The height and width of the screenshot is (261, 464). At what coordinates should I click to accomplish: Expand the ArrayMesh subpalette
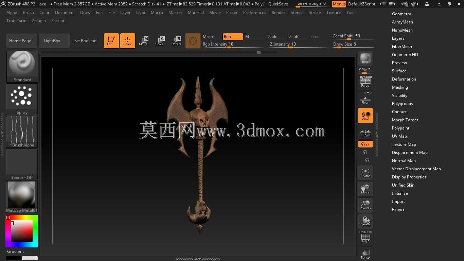click(403, 22)
